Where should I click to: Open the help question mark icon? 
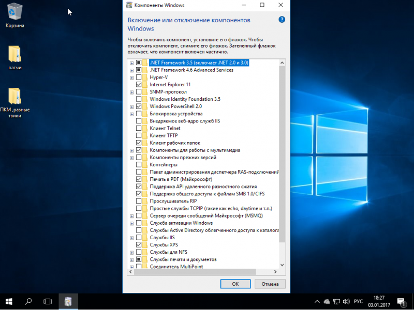click(282, 20)
